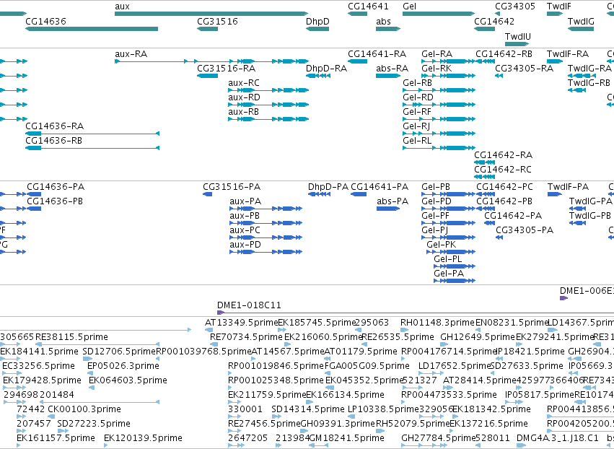Viewport: 614px width, 449px height.
Task: Select the CG14636-RB transcript
Action: tap(92, 148)
